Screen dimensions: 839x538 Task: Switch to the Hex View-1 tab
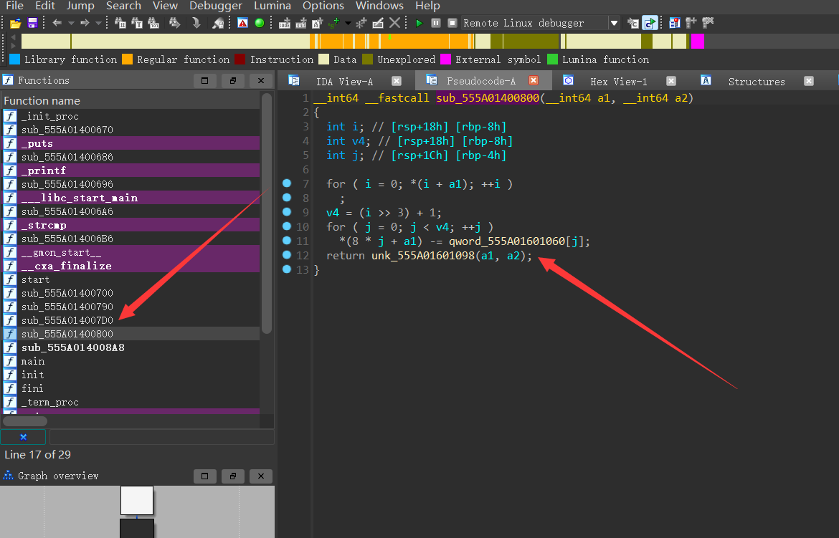point(618,81)
